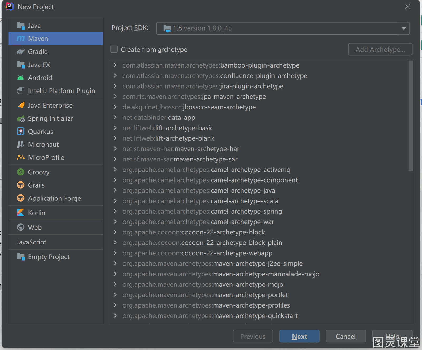This screenshot has height=350, width=422.
Task: Expand the confluence-plugin-archetype entry
Action: tap(115, 76)
